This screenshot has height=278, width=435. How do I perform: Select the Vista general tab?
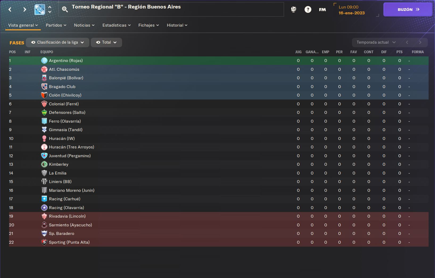click(x=23, y=25)
